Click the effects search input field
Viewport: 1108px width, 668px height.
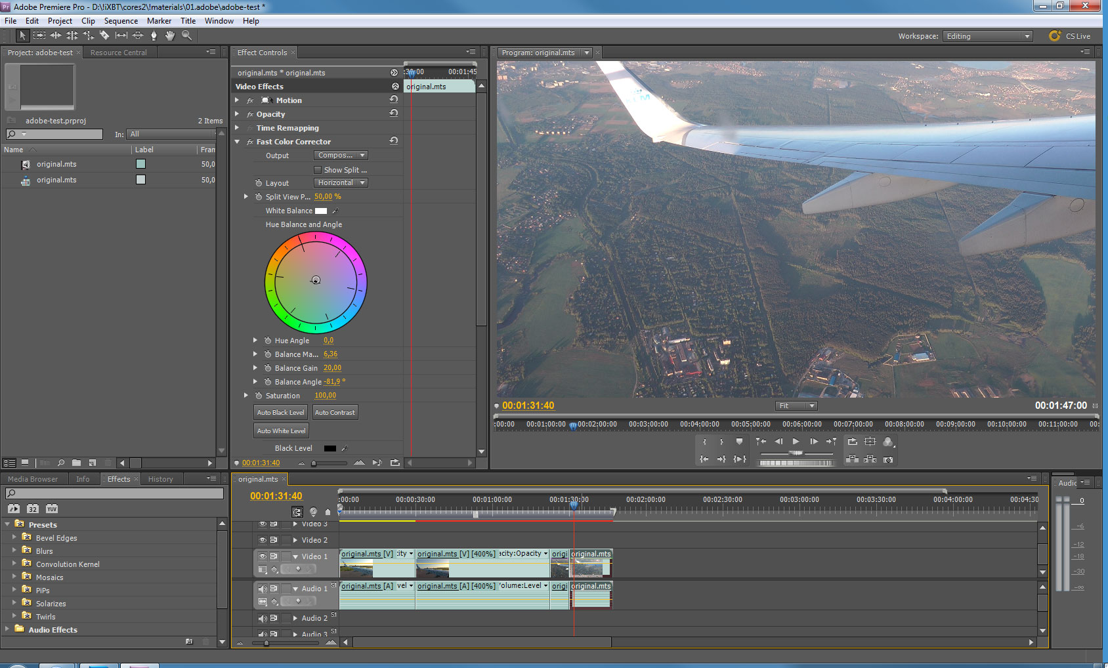(115, 493)
